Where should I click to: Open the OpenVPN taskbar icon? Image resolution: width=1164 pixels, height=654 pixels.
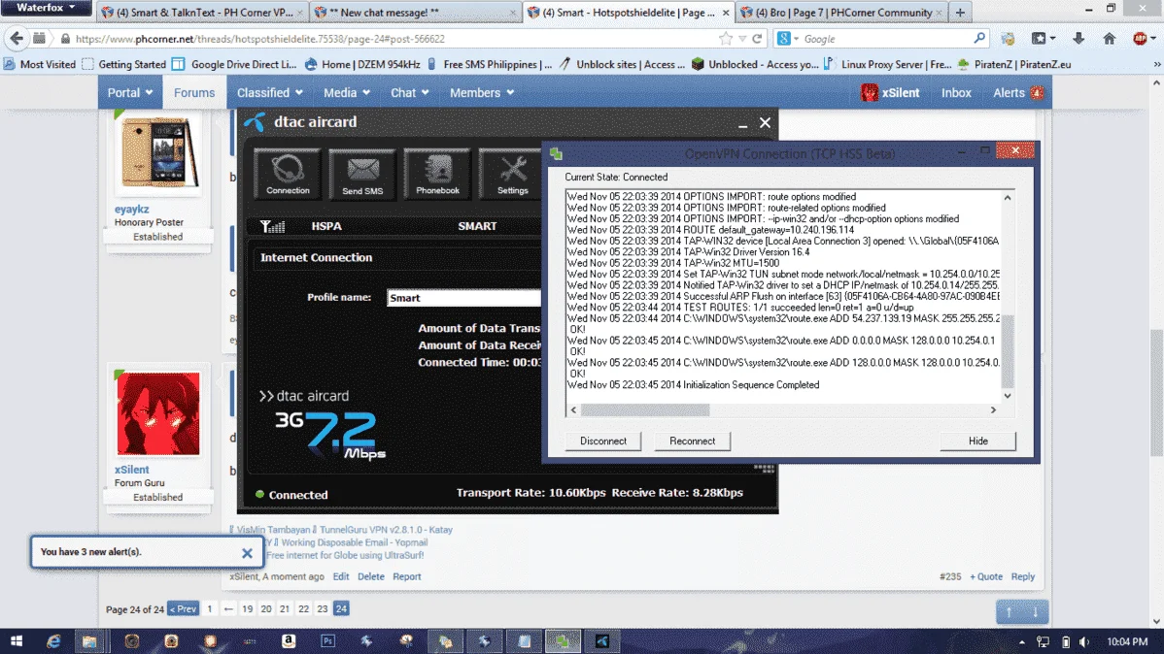[x=563, y=641]
